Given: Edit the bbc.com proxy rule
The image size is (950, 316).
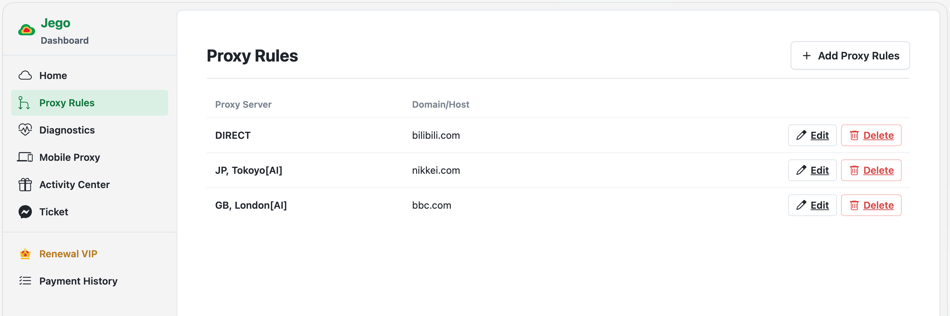Looking at the screenshot, I should (812, 205).
